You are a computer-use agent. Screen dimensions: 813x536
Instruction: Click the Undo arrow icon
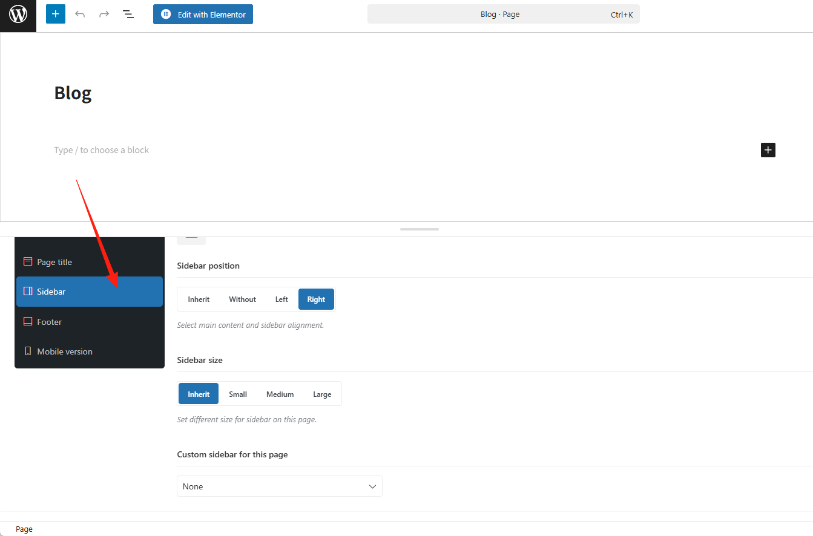pyautogui.click(x=80, y=14)
